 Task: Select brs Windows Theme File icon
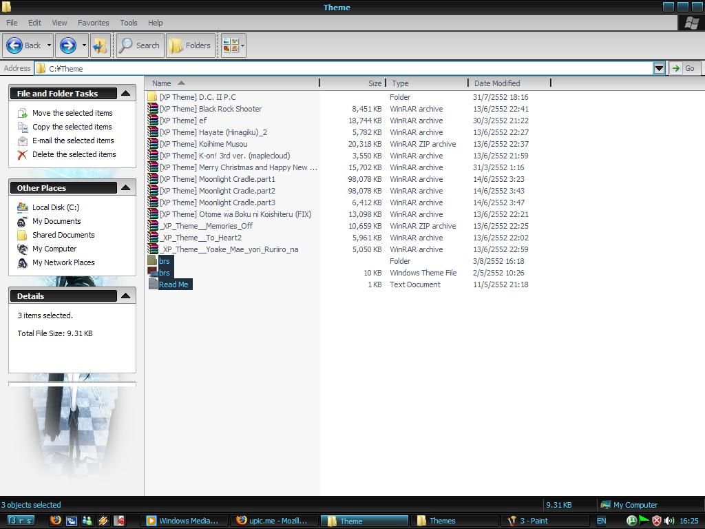152,272
